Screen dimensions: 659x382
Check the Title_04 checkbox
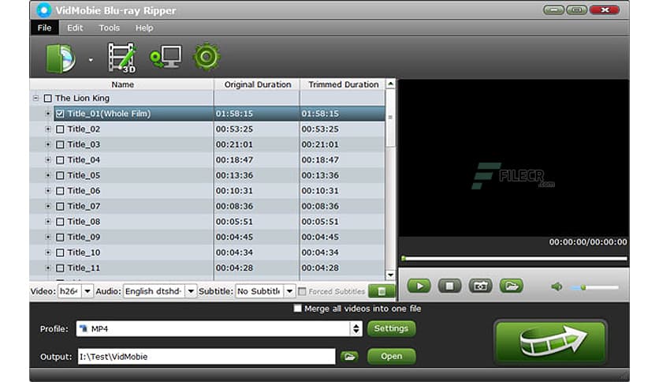tap(60, 160)
